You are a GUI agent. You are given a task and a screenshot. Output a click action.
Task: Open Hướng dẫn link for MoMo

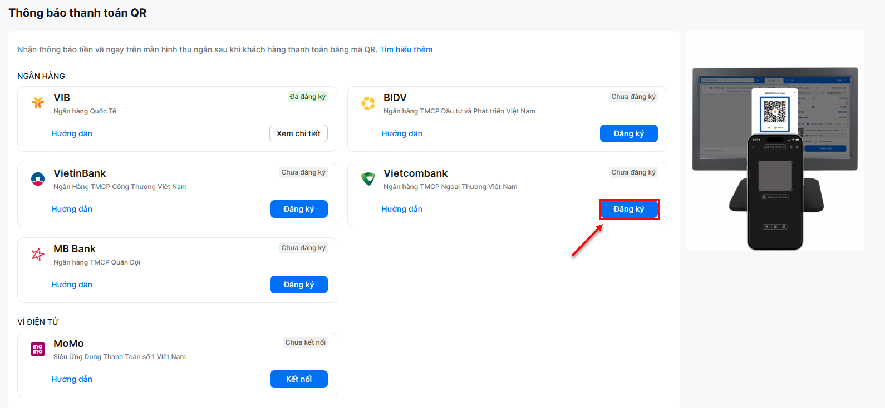click(x=72, y=379)
